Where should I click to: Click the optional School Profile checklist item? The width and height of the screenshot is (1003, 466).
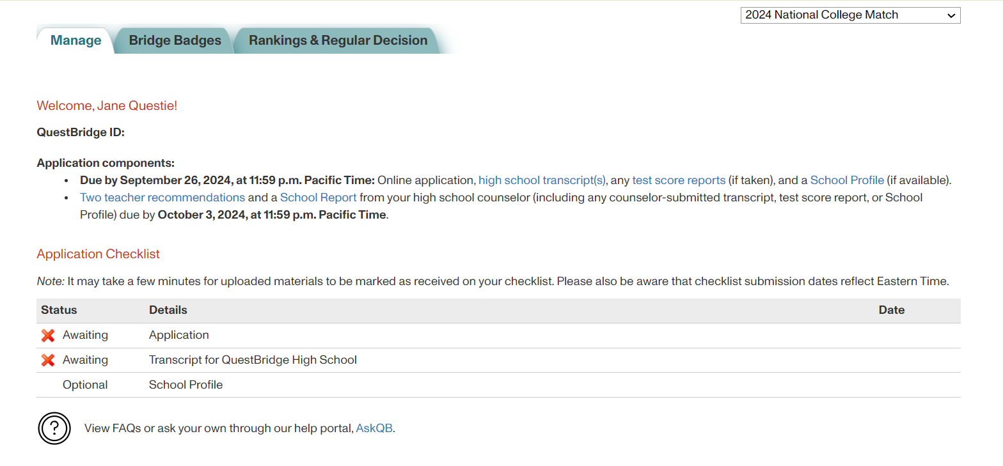(186, 385)
